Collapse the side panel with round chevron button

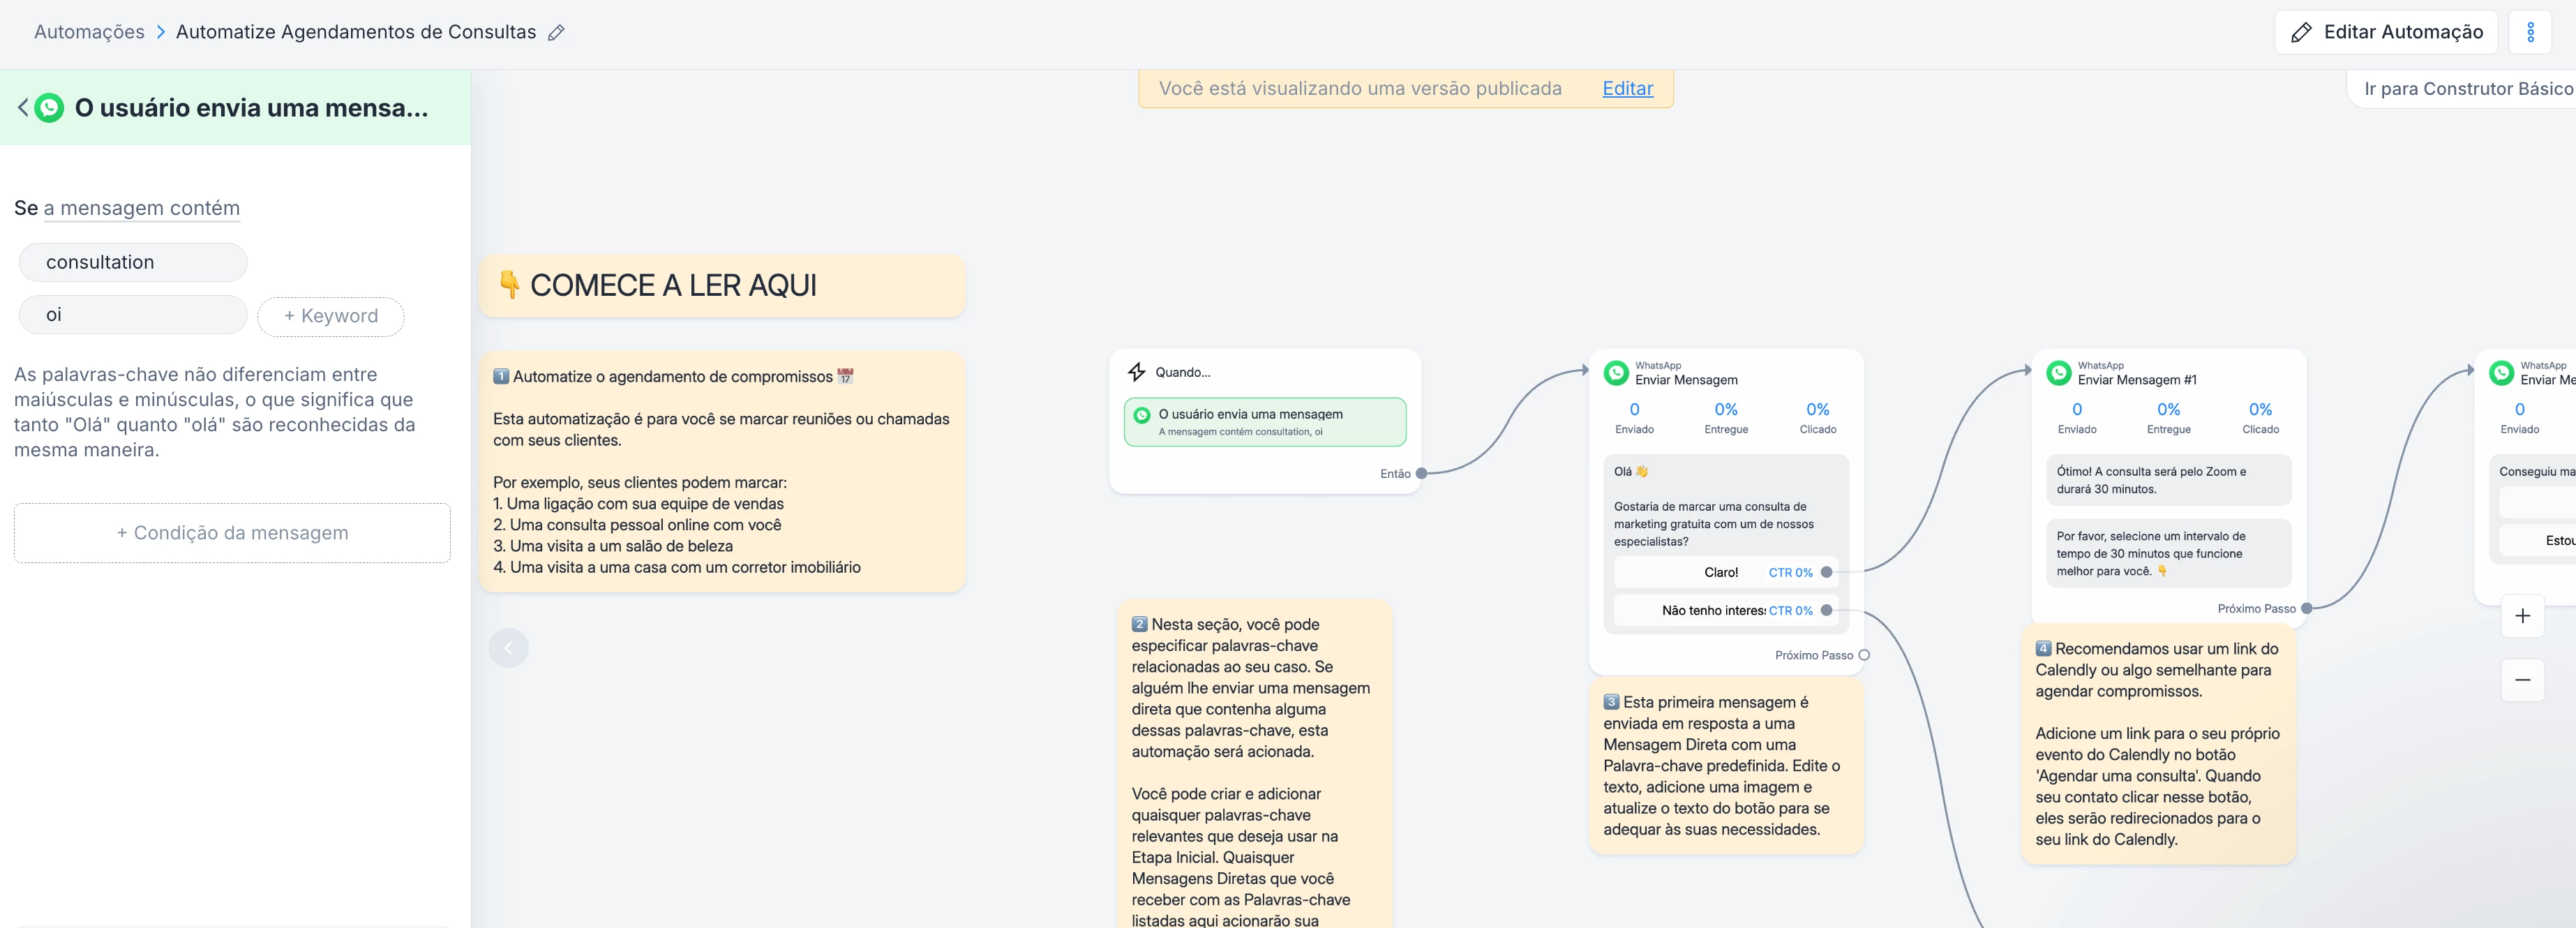(508, 648)
